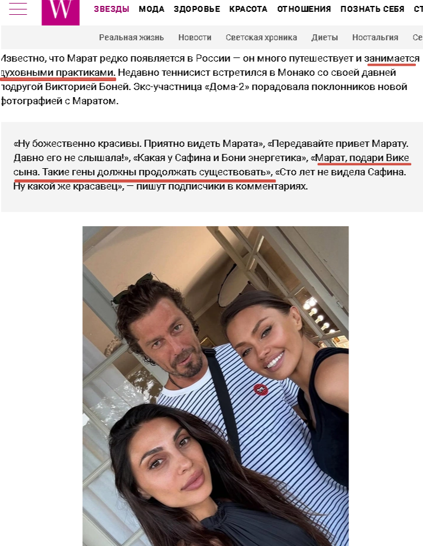Screen dimensions: 423x546
Task: Click the cut-off Се subcategory link
Action: 418,37
